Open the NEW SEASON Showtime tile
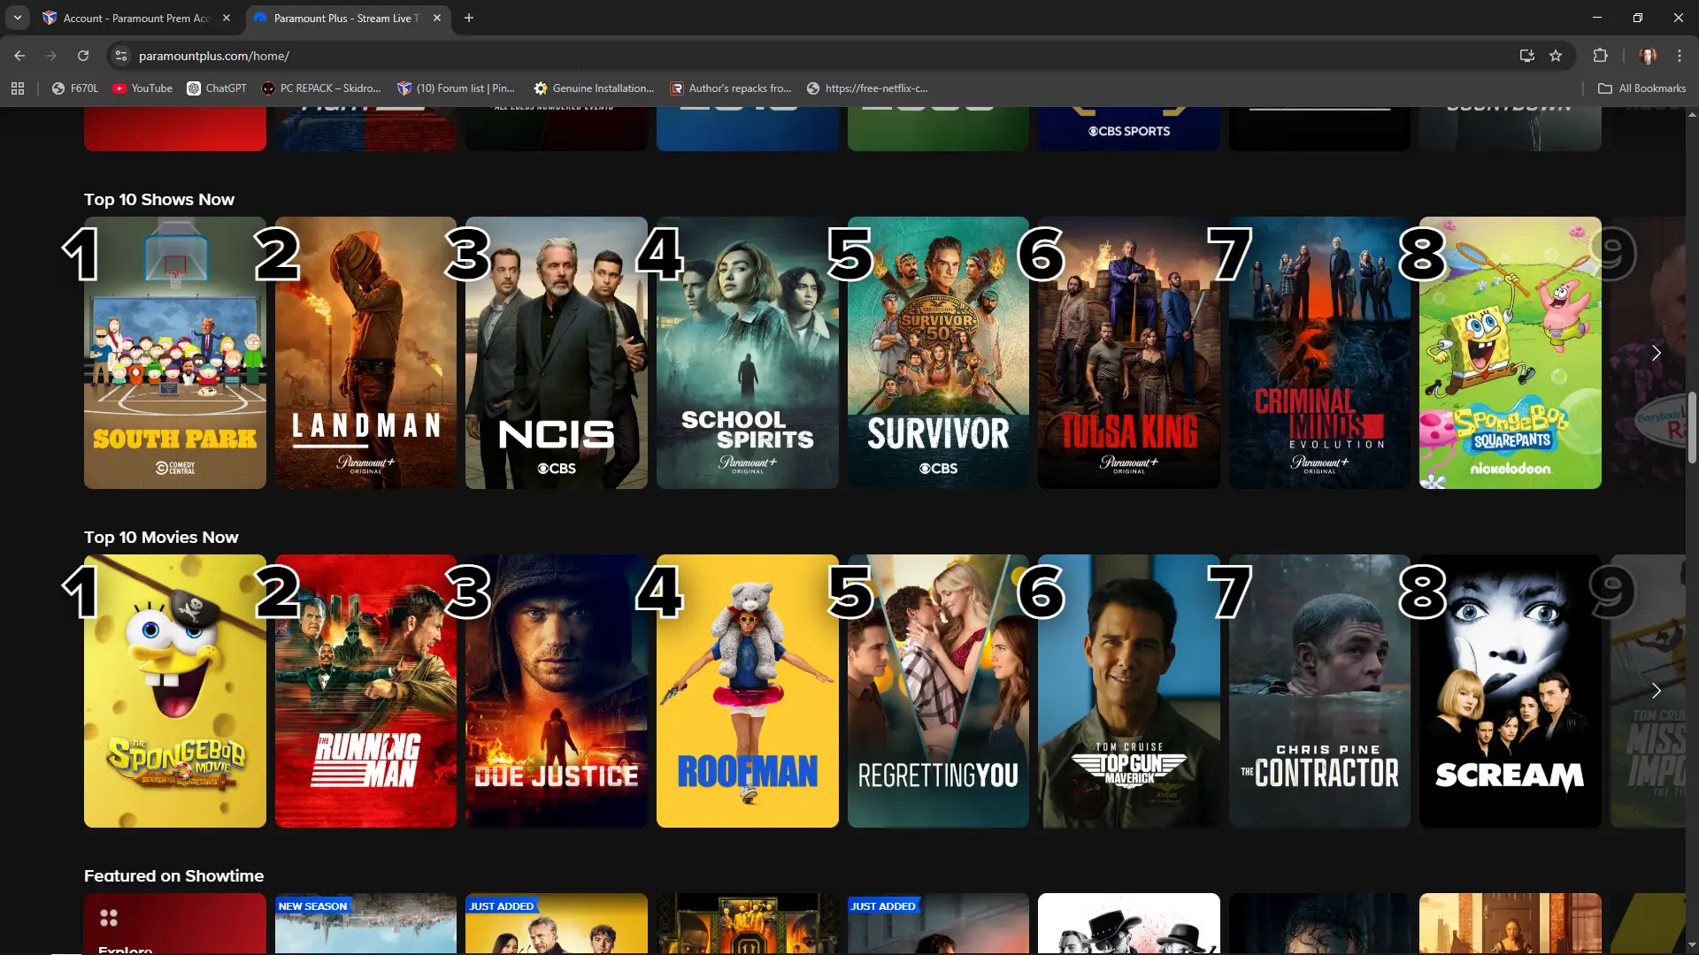This screenshot has width=1699, height=955. (x=365, y=923)
